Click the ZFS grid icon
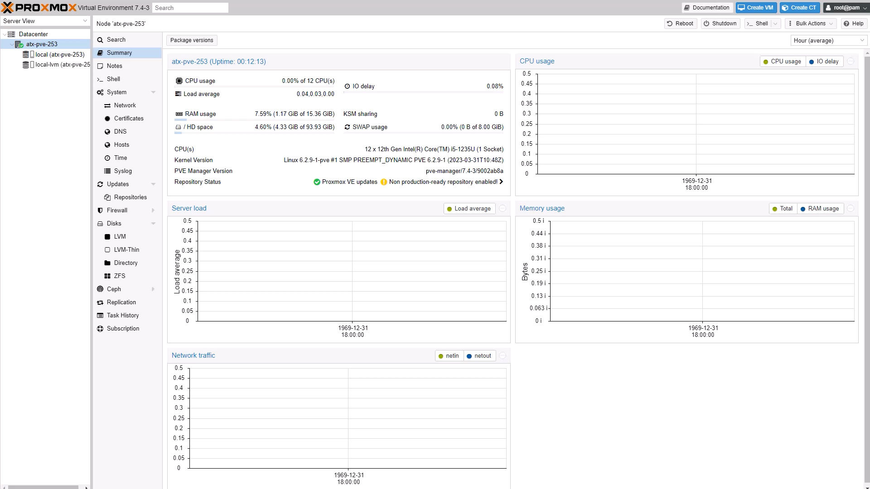870x489 pixels. coord(107,276)
